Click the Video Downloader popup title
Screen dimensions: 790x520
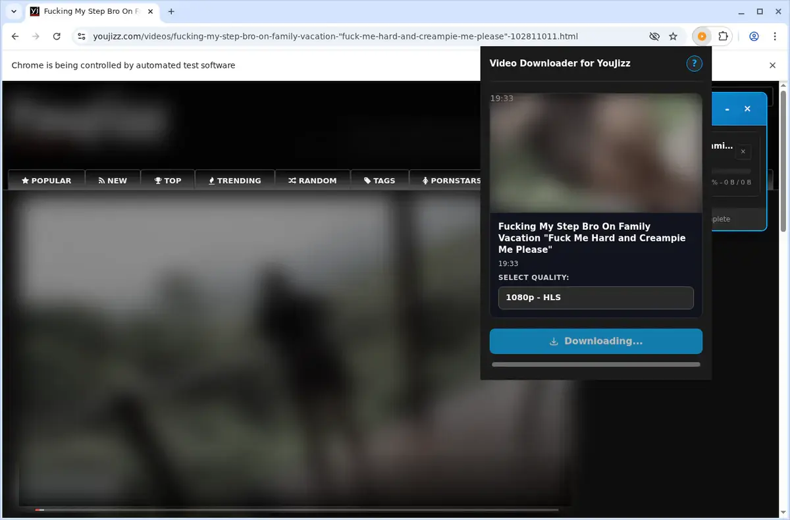click(560, 63)
